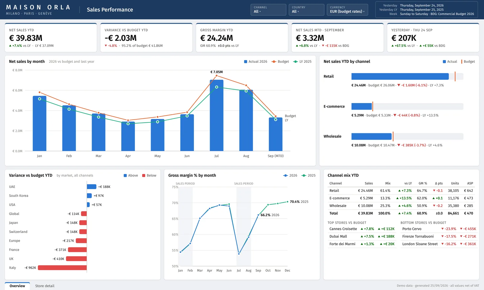Click the 66.2% 2026 margin data label

click(270, 215)
